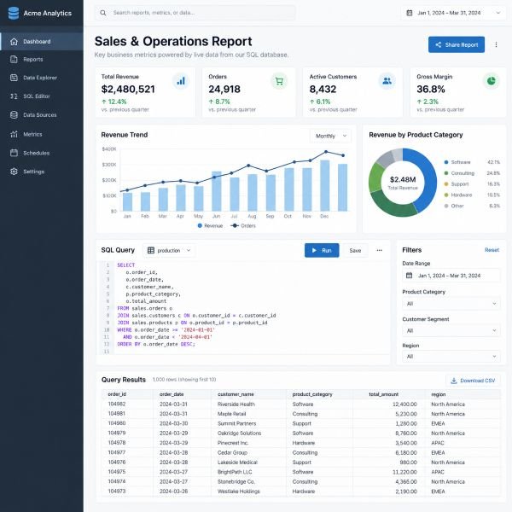
Task: Open Data Sources in sidebar
Action: click(42, 115)
